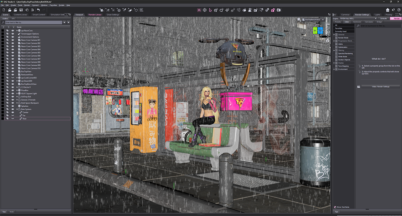The image size is (402, 216).
Task: Select the Rotate tool icon
Action: click(221, 10)
